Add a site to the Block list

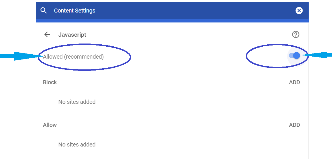coord(295,82)
